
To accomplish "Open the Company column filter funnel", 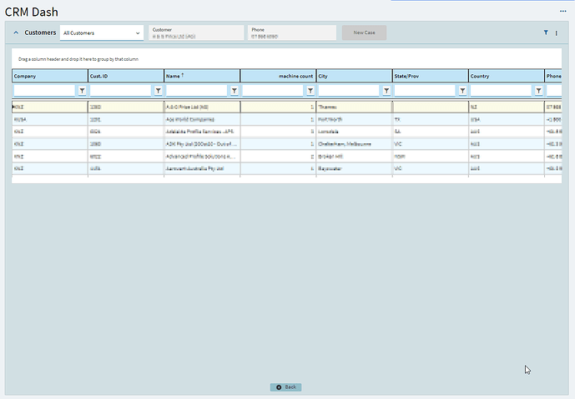I will pos(82,91).
